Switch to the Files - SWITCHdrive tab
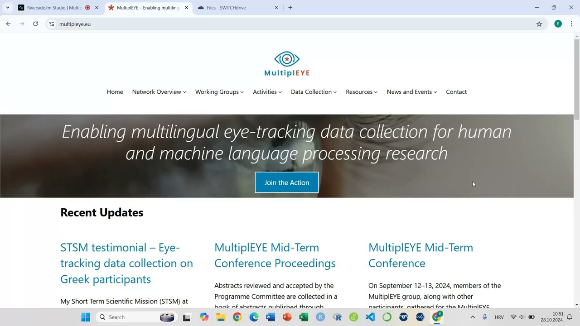The width and height of the screenshot is (580, 326). click(233, 8)
